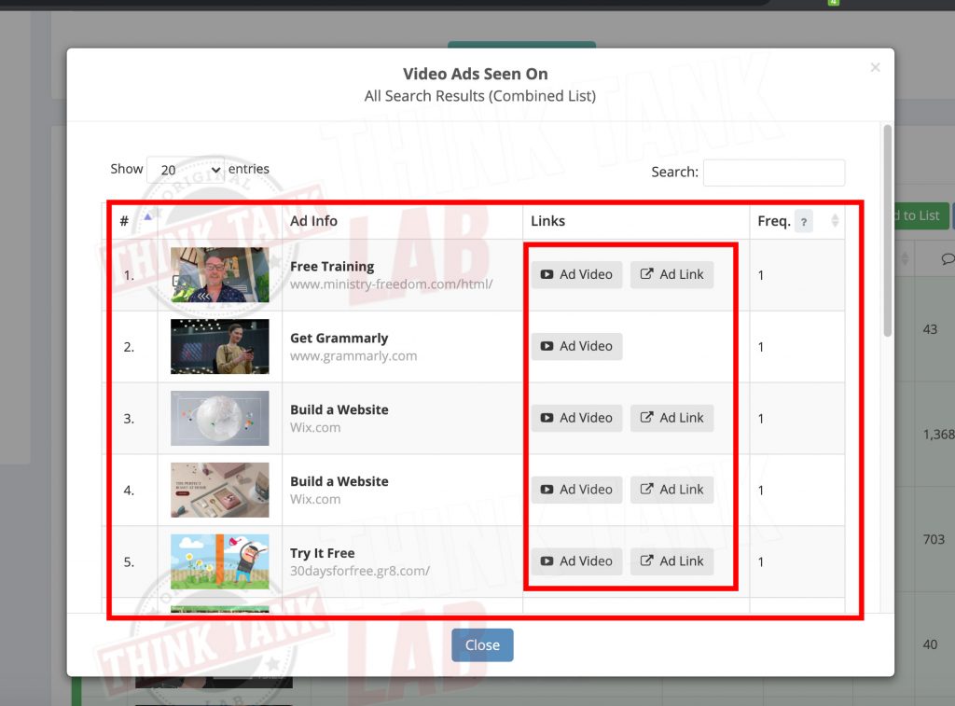Click the video camera icon on Try It Free row

click(x=547, y=561)
